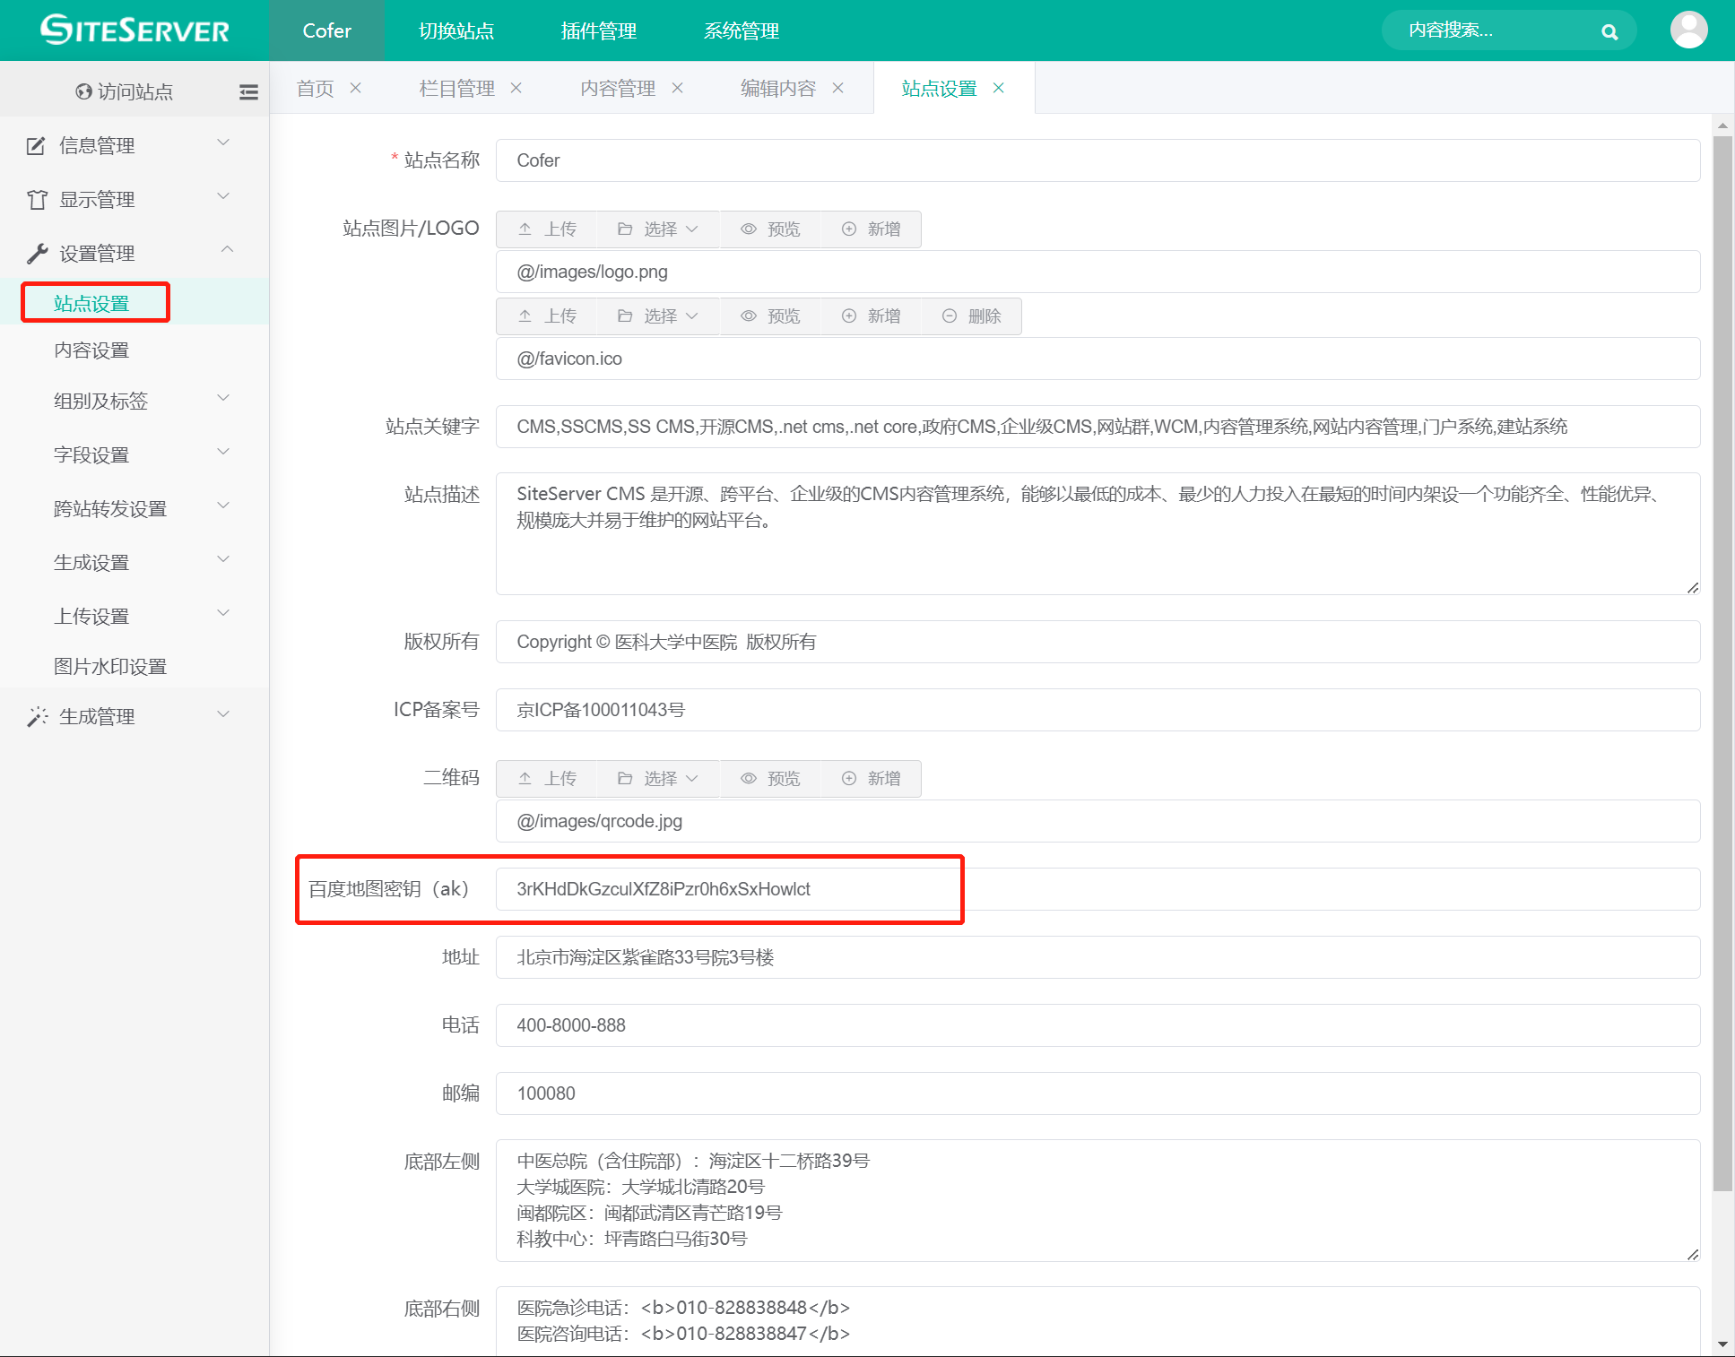
Task: Open the user avatar menu
Action: 1688,30
